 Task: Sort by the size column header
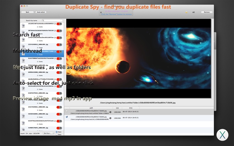click(x=118, y=108)
